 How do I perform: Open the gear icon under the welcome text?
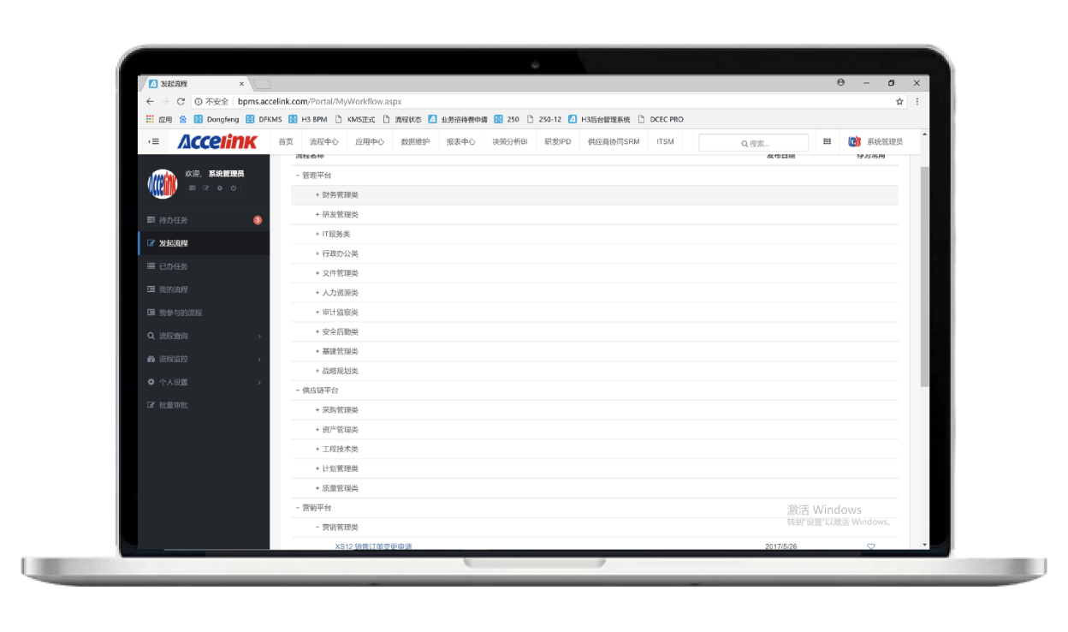pyautogui.click(x=220, y=188)
